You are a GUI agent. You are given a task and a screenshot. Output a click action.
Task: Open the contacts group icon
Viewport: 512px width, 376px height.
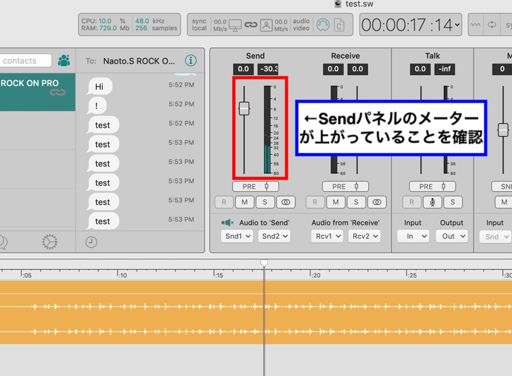pyautogui.click(x=64, y=60)
